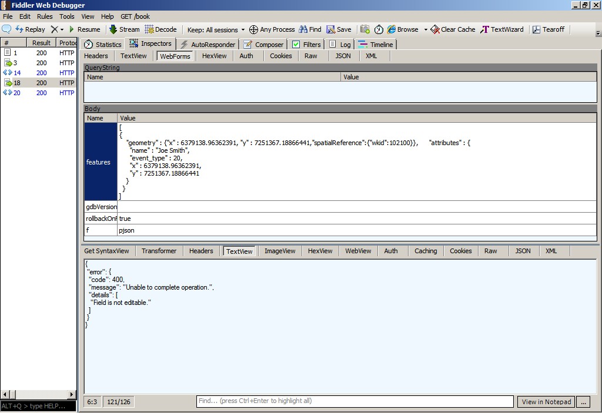
Task: Expand the Browse dropdown arrow
Action: point(426,29)
